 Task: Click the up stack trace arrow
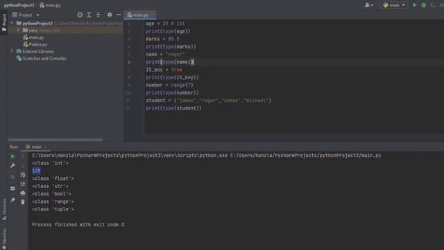point(23,156)
